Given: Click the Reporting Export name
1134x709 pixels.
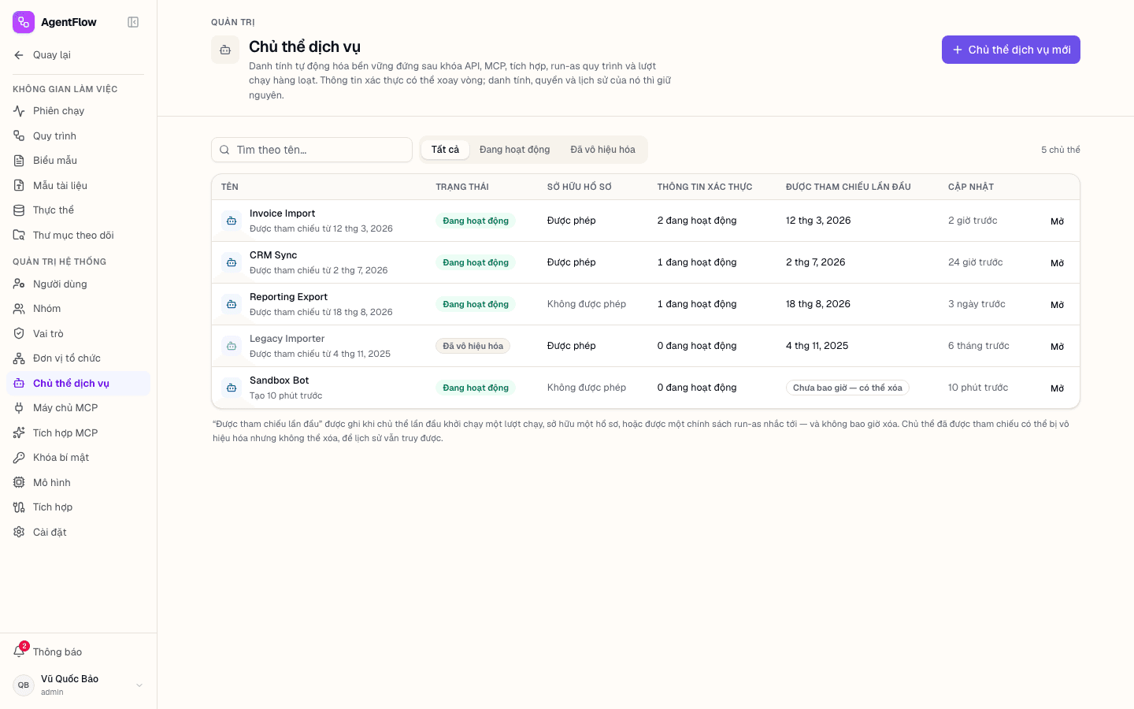Looking at the screenshot, I should tap(288, 297).
